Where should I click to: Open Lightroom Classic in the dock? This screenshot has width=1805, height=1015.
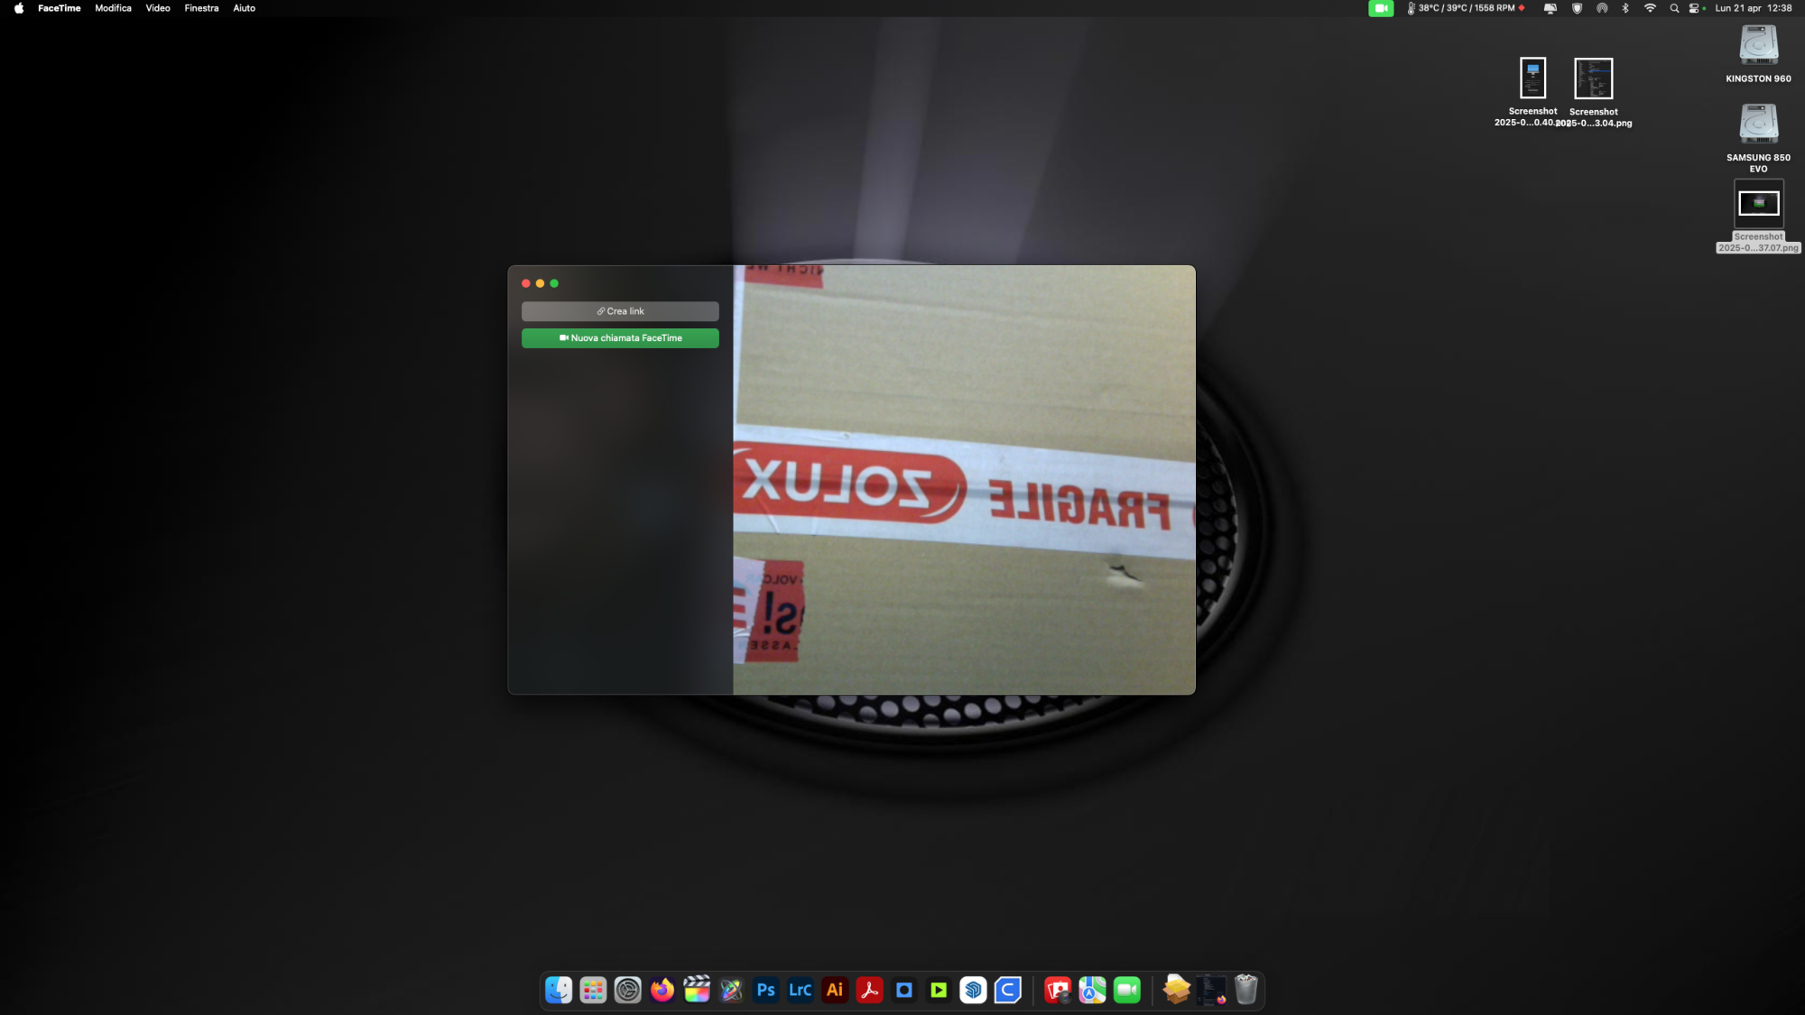[x=801, y=991]
